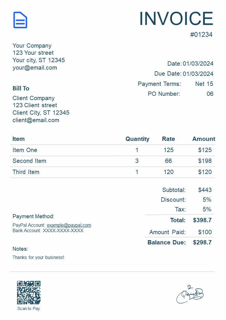Select the Item One row name

[25, 150]
